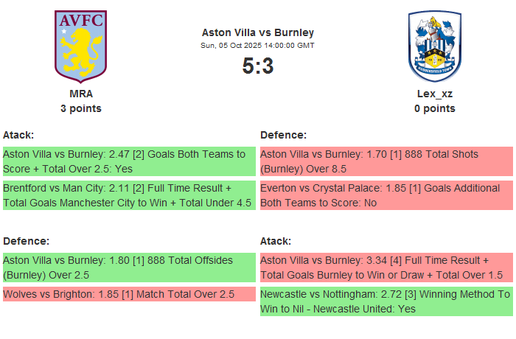Image resolution: width=516 pixels, height=339 pixels.
Task: Click MRA's lower-left Defence heading
Action: pos(26,241)
